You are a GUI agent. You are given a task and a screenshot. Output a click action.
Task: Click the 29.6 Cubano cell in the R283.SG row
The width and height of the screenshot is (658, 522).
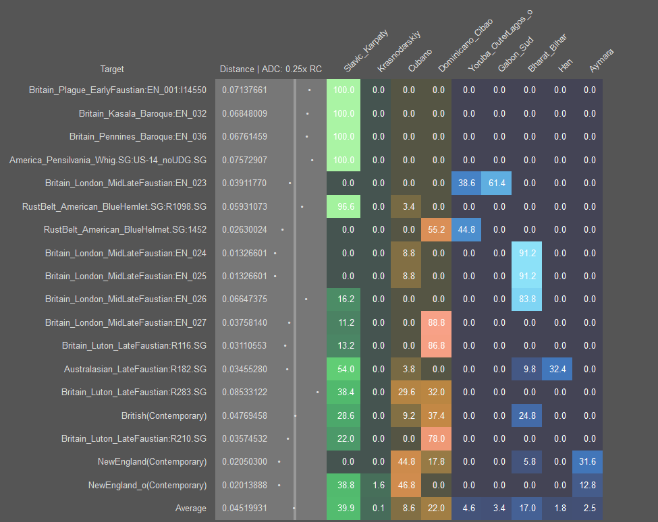tap(406, 393)
